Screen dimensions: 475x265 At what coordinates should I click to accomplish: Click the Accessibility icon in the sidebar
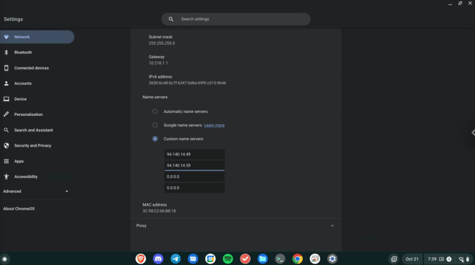(6, 177)
